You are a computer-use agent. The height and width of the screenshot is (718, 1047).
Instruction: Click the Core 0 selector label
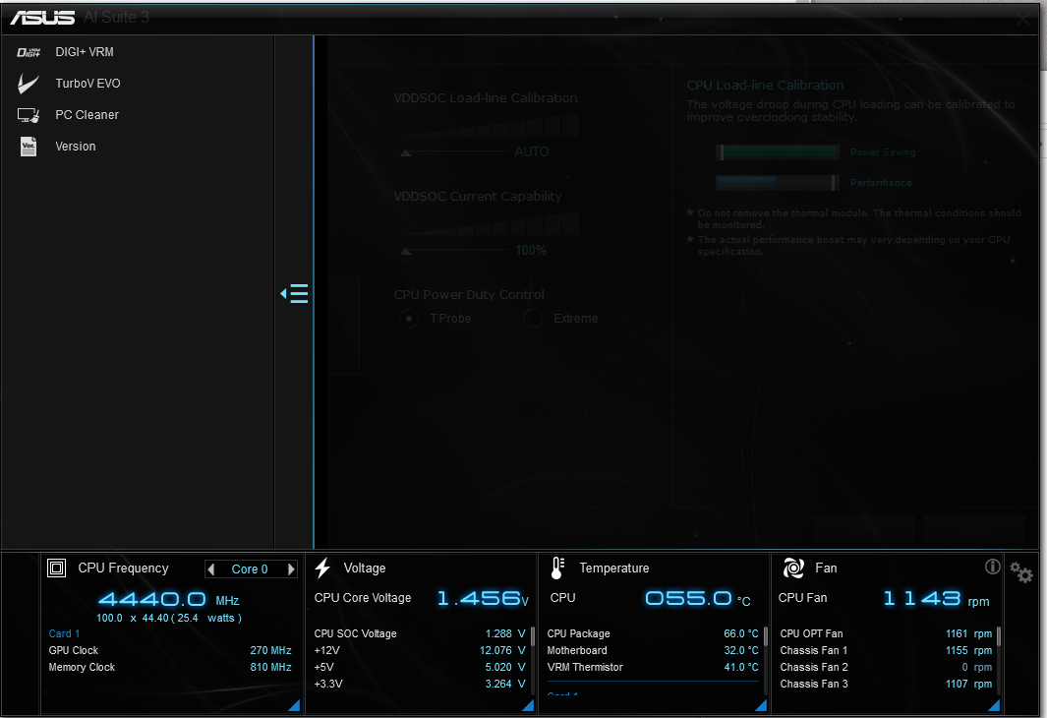(x=250, y=569)
